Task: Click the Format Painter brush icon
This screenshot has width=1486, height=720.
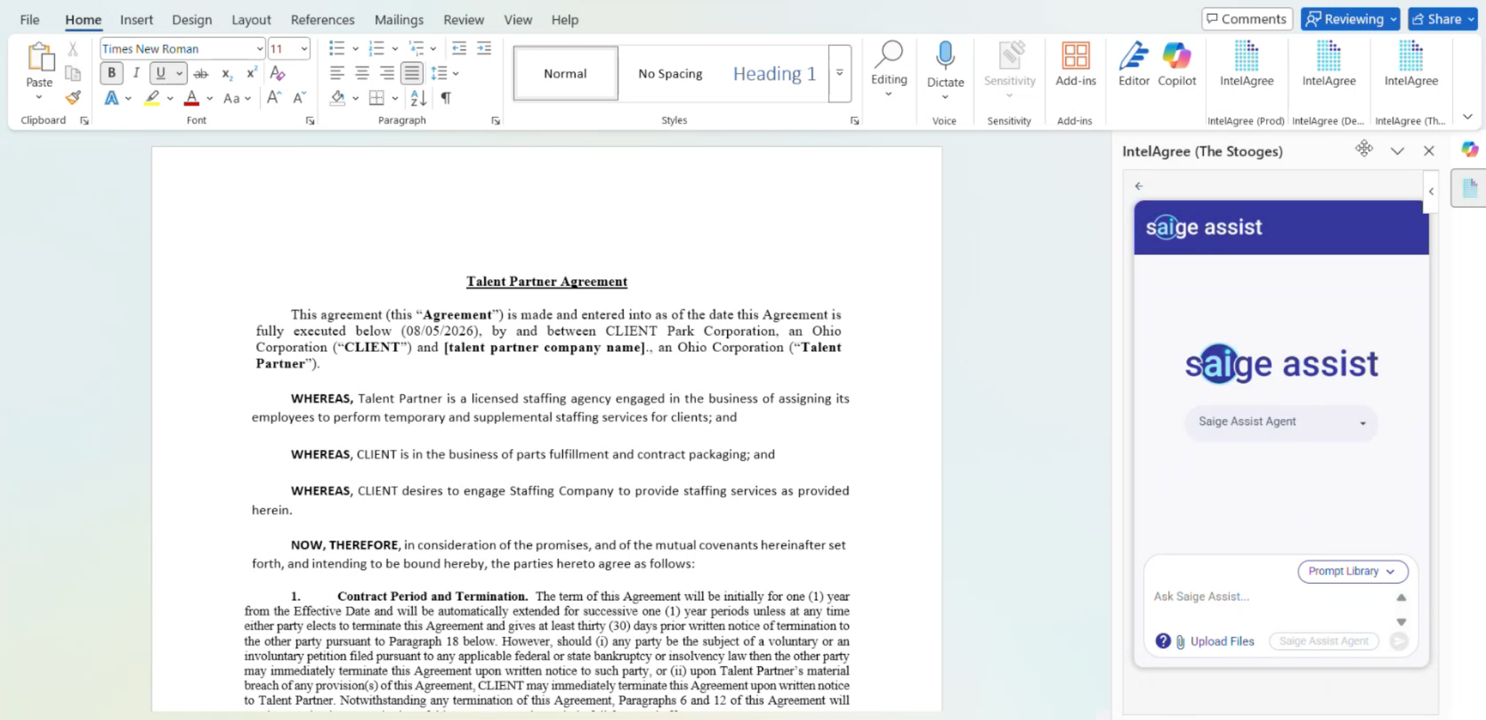Action: point(73,98)
